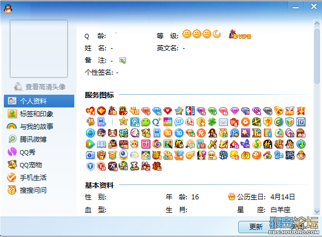Screen dimensions: 322x237
Task: Click the yellow crown diamond 8 icon
Action: (135, 111)
